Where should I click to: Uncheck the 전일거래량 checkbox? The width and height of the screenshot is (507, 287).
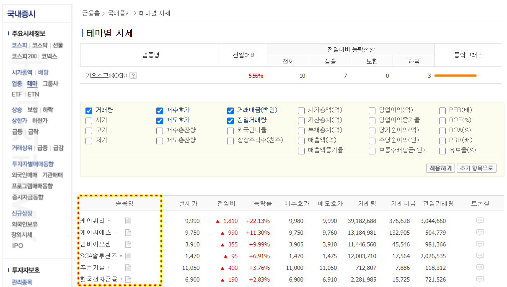230,121
